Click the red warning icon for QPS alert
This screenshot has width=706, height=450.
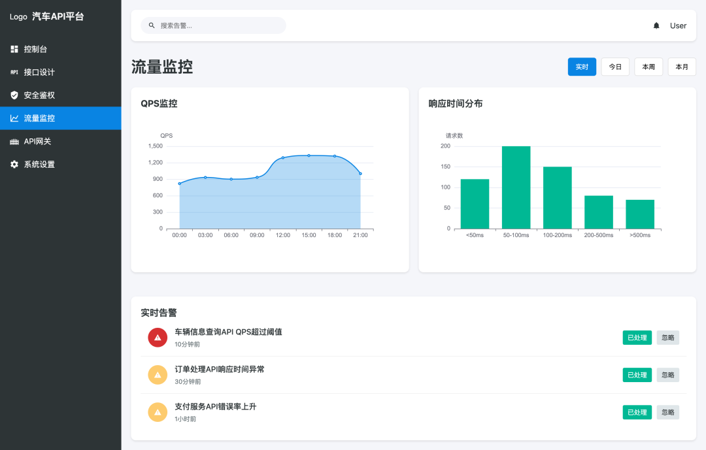[158, 338]
